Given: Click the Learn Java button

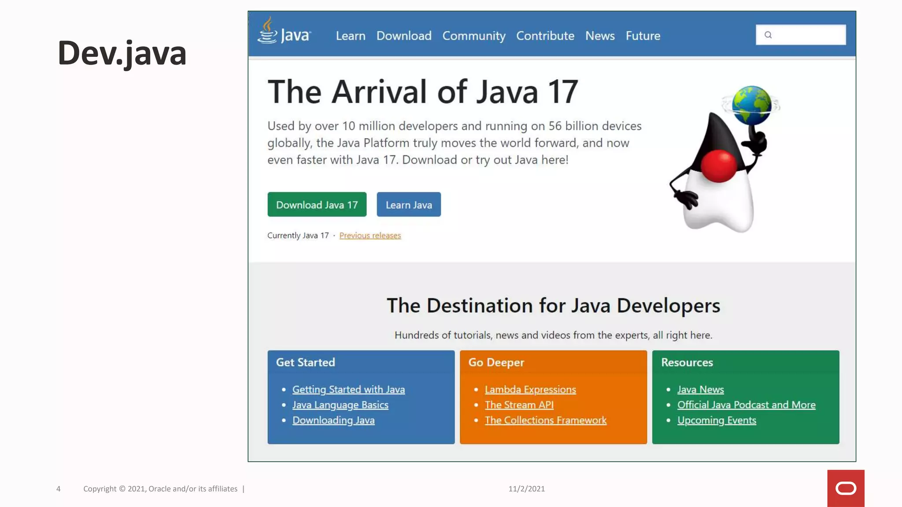Looking at the screenshot, I should [x=409, y=204].
